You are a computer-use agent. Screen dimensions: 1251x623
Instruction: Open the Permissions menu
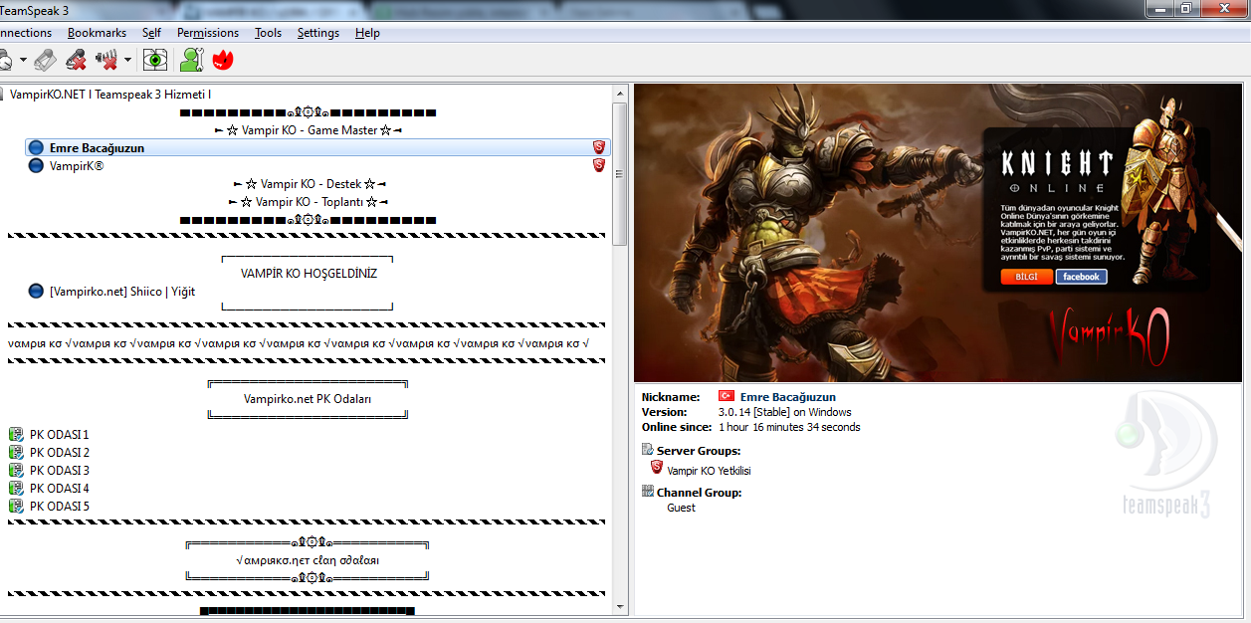click(208, 33)
